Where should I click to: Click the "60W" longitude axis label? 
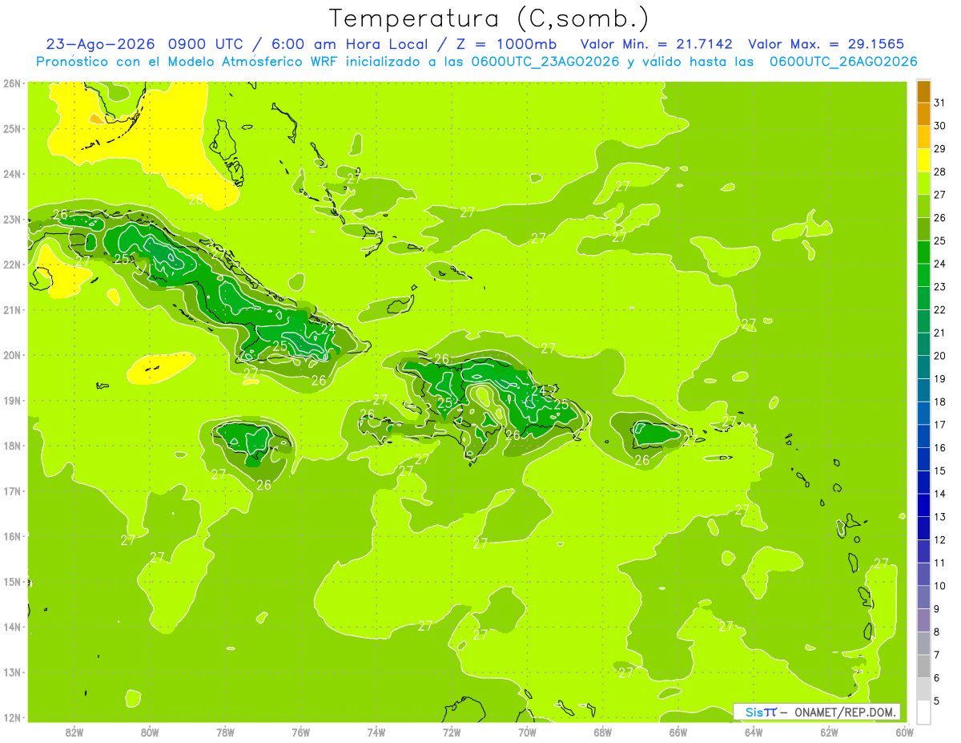click(904, 732)
